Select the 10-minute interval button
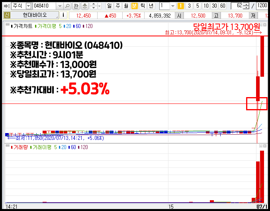The height and width of the screenshot is (211, 270). [x=206, y=6]
